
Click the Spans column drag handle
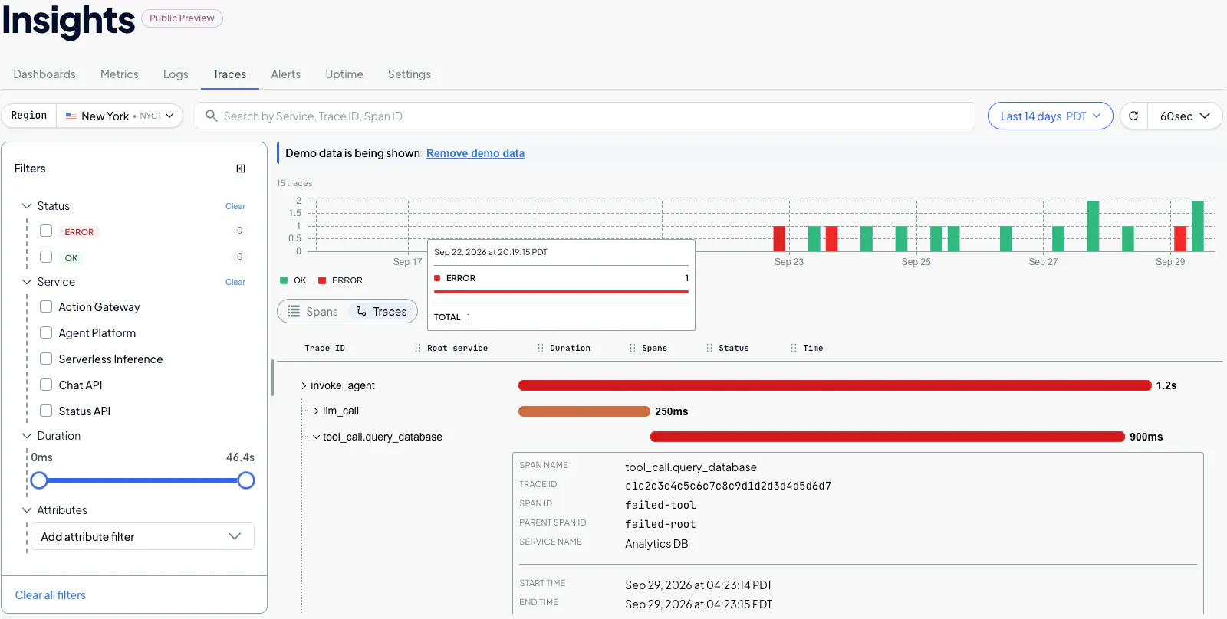point(709,348)
